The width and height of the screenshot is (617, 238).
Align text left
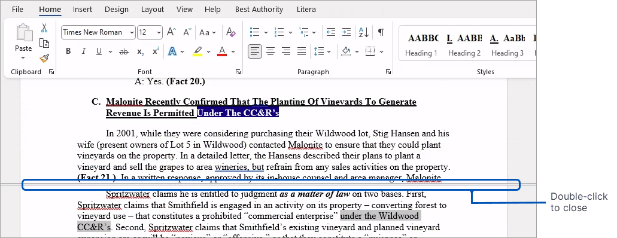(255, 51)
